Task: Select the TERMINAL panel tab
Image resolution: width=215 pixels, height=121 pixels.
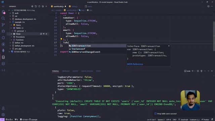Action: click(55, 71)
